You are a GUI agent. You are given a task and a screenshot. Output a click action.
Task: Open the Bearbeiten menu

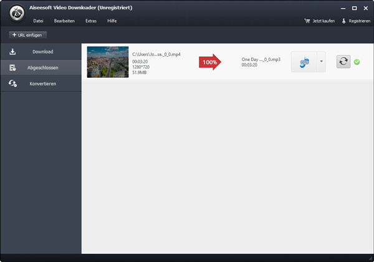click(x=64, y=21)
